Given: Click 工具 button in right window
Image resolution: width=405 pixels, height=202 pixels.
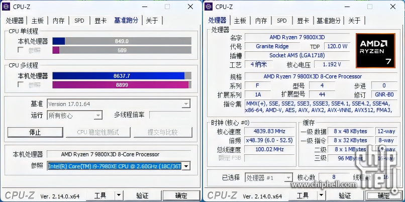Looking at the screenshot, I should [x=302, y=195].
